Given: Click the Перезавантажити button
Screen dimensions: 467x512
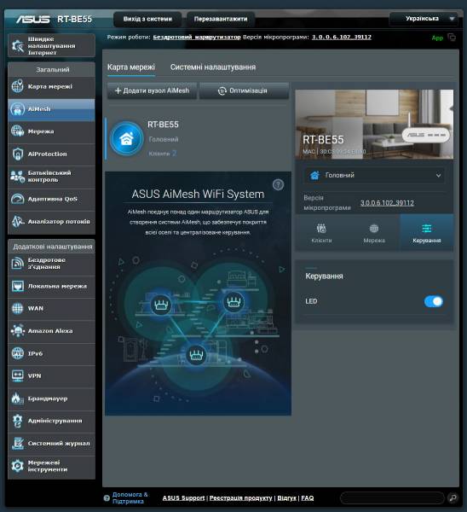Looking at the screenshot, I should pyautogui.click(x=221, y=19).
